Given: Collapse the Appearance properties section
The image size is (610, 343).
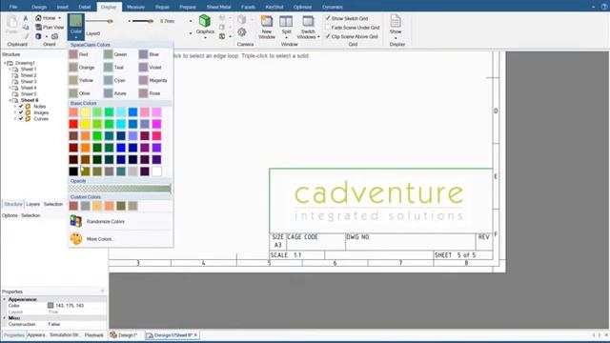Looking at the screenshot, I should (5, 299).
